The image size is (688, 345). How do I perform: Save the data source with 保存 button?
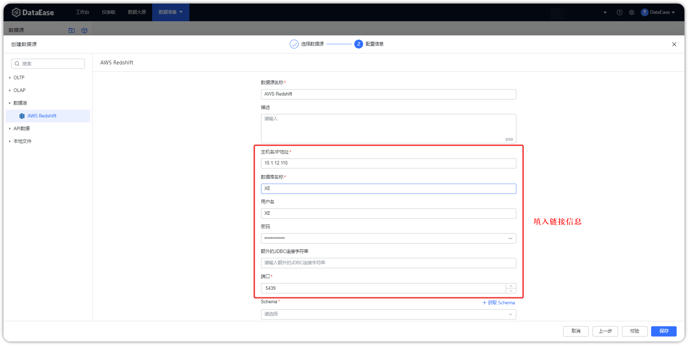(x=664, y=331)
